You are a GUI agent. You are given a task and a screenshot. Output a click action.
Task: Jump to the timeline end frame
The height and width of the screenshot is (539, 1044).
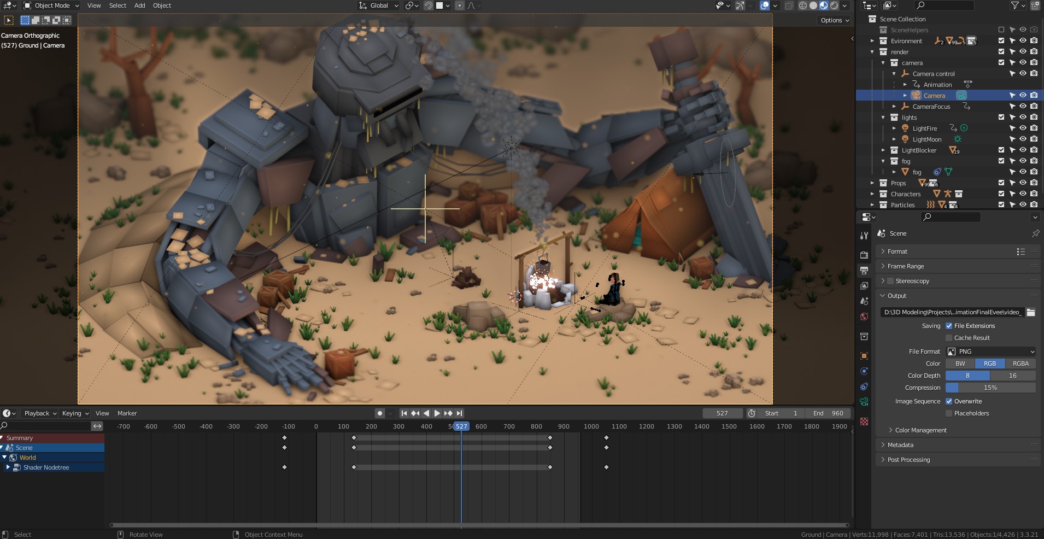click(460, 413)
